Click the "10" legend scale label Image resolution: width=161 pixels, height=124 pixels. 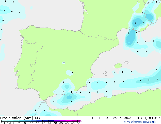point(32,123)
